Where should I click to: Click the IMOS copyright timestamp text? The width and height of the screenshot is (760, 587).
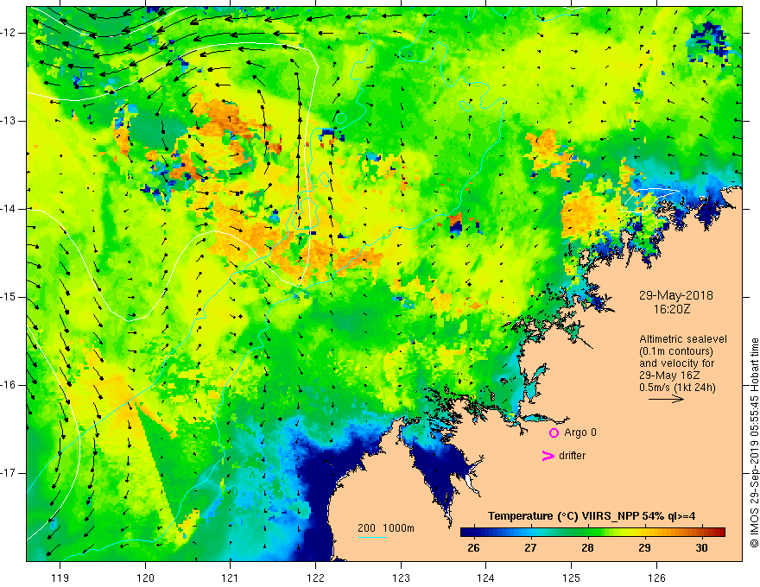(754, 443)
